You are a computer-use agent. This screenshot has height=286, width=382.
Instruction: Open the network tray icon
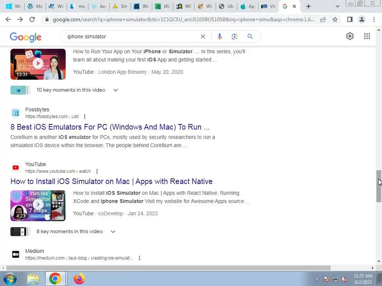point(335,279)
